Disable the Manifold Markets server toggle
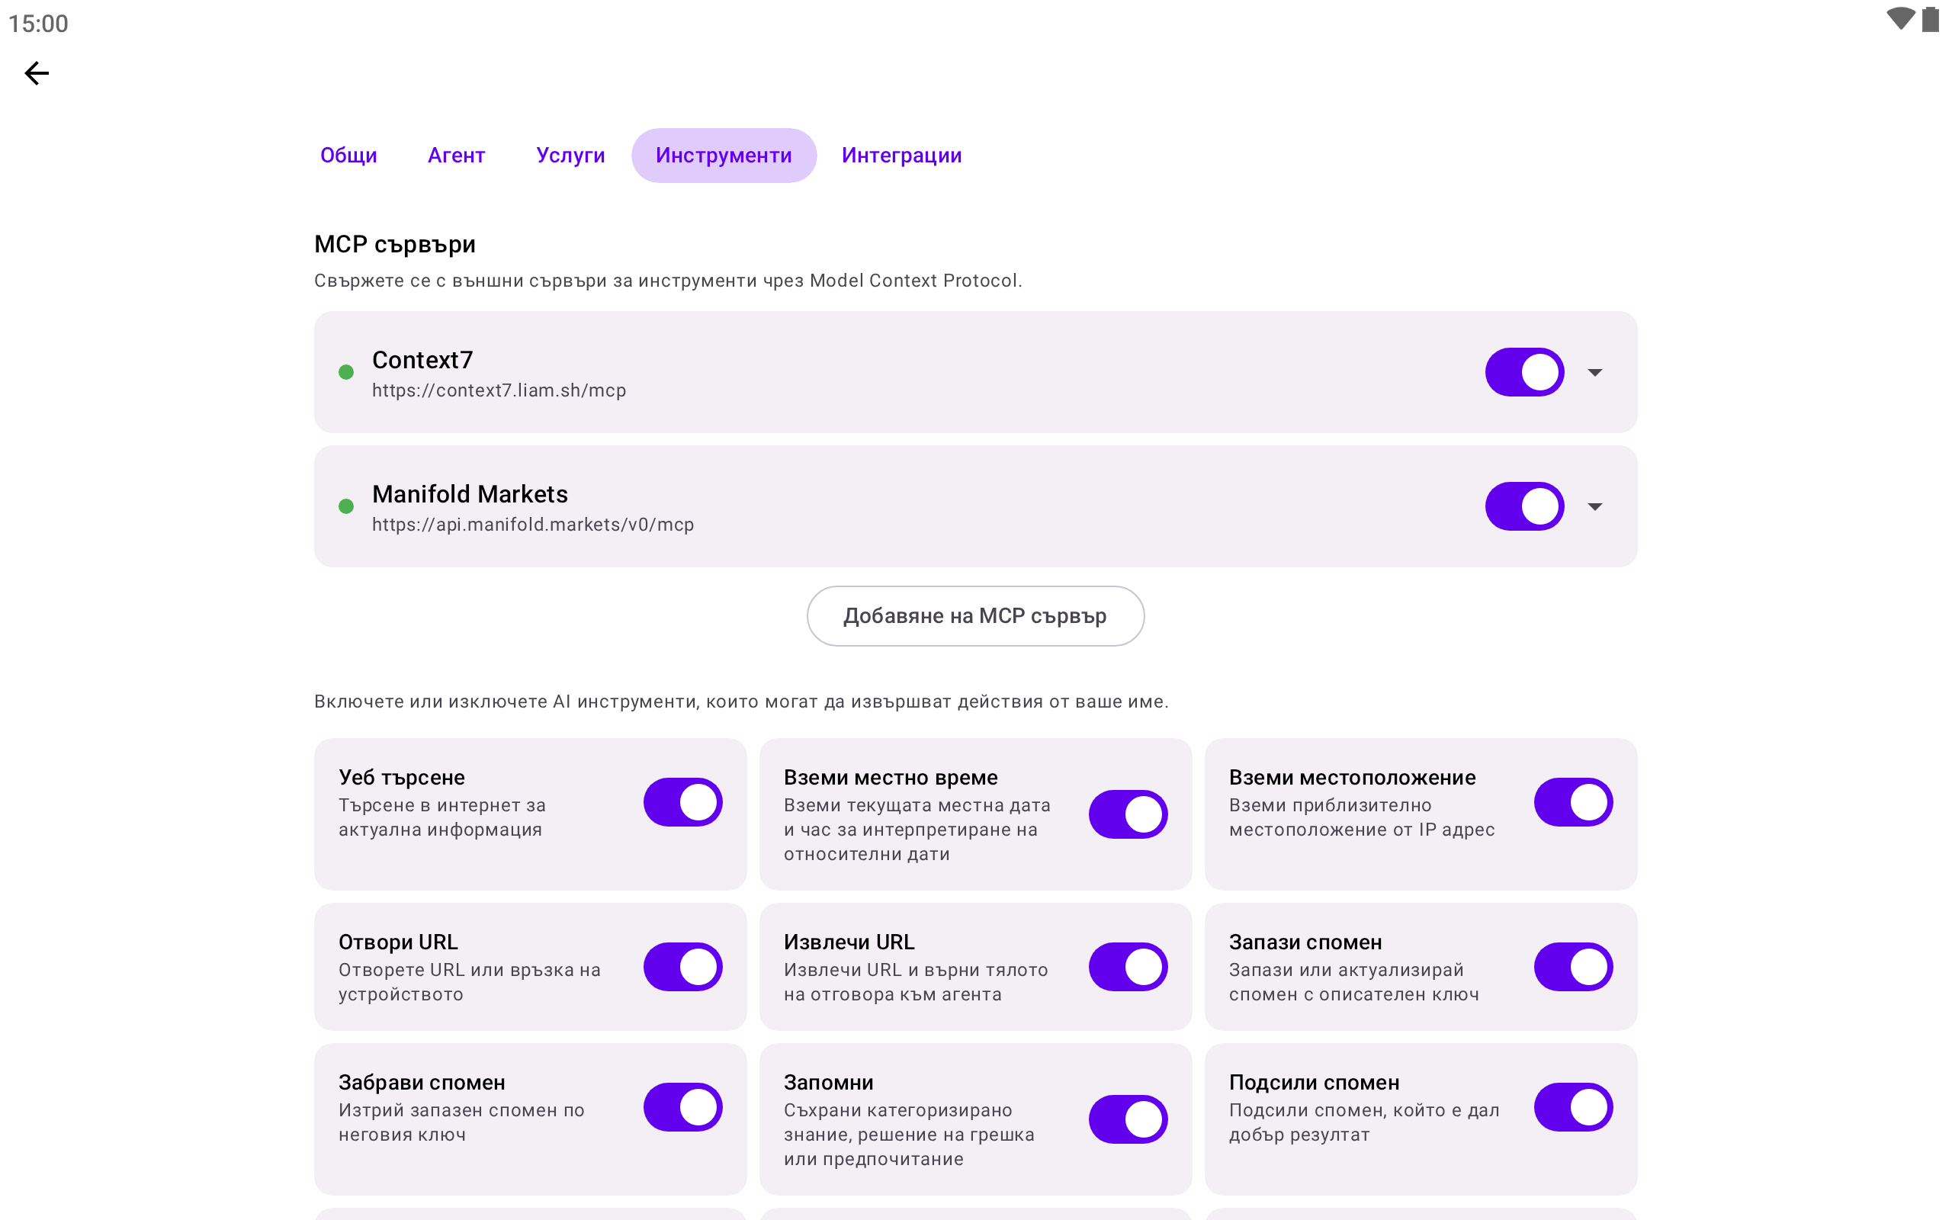 pos(1524,506)
